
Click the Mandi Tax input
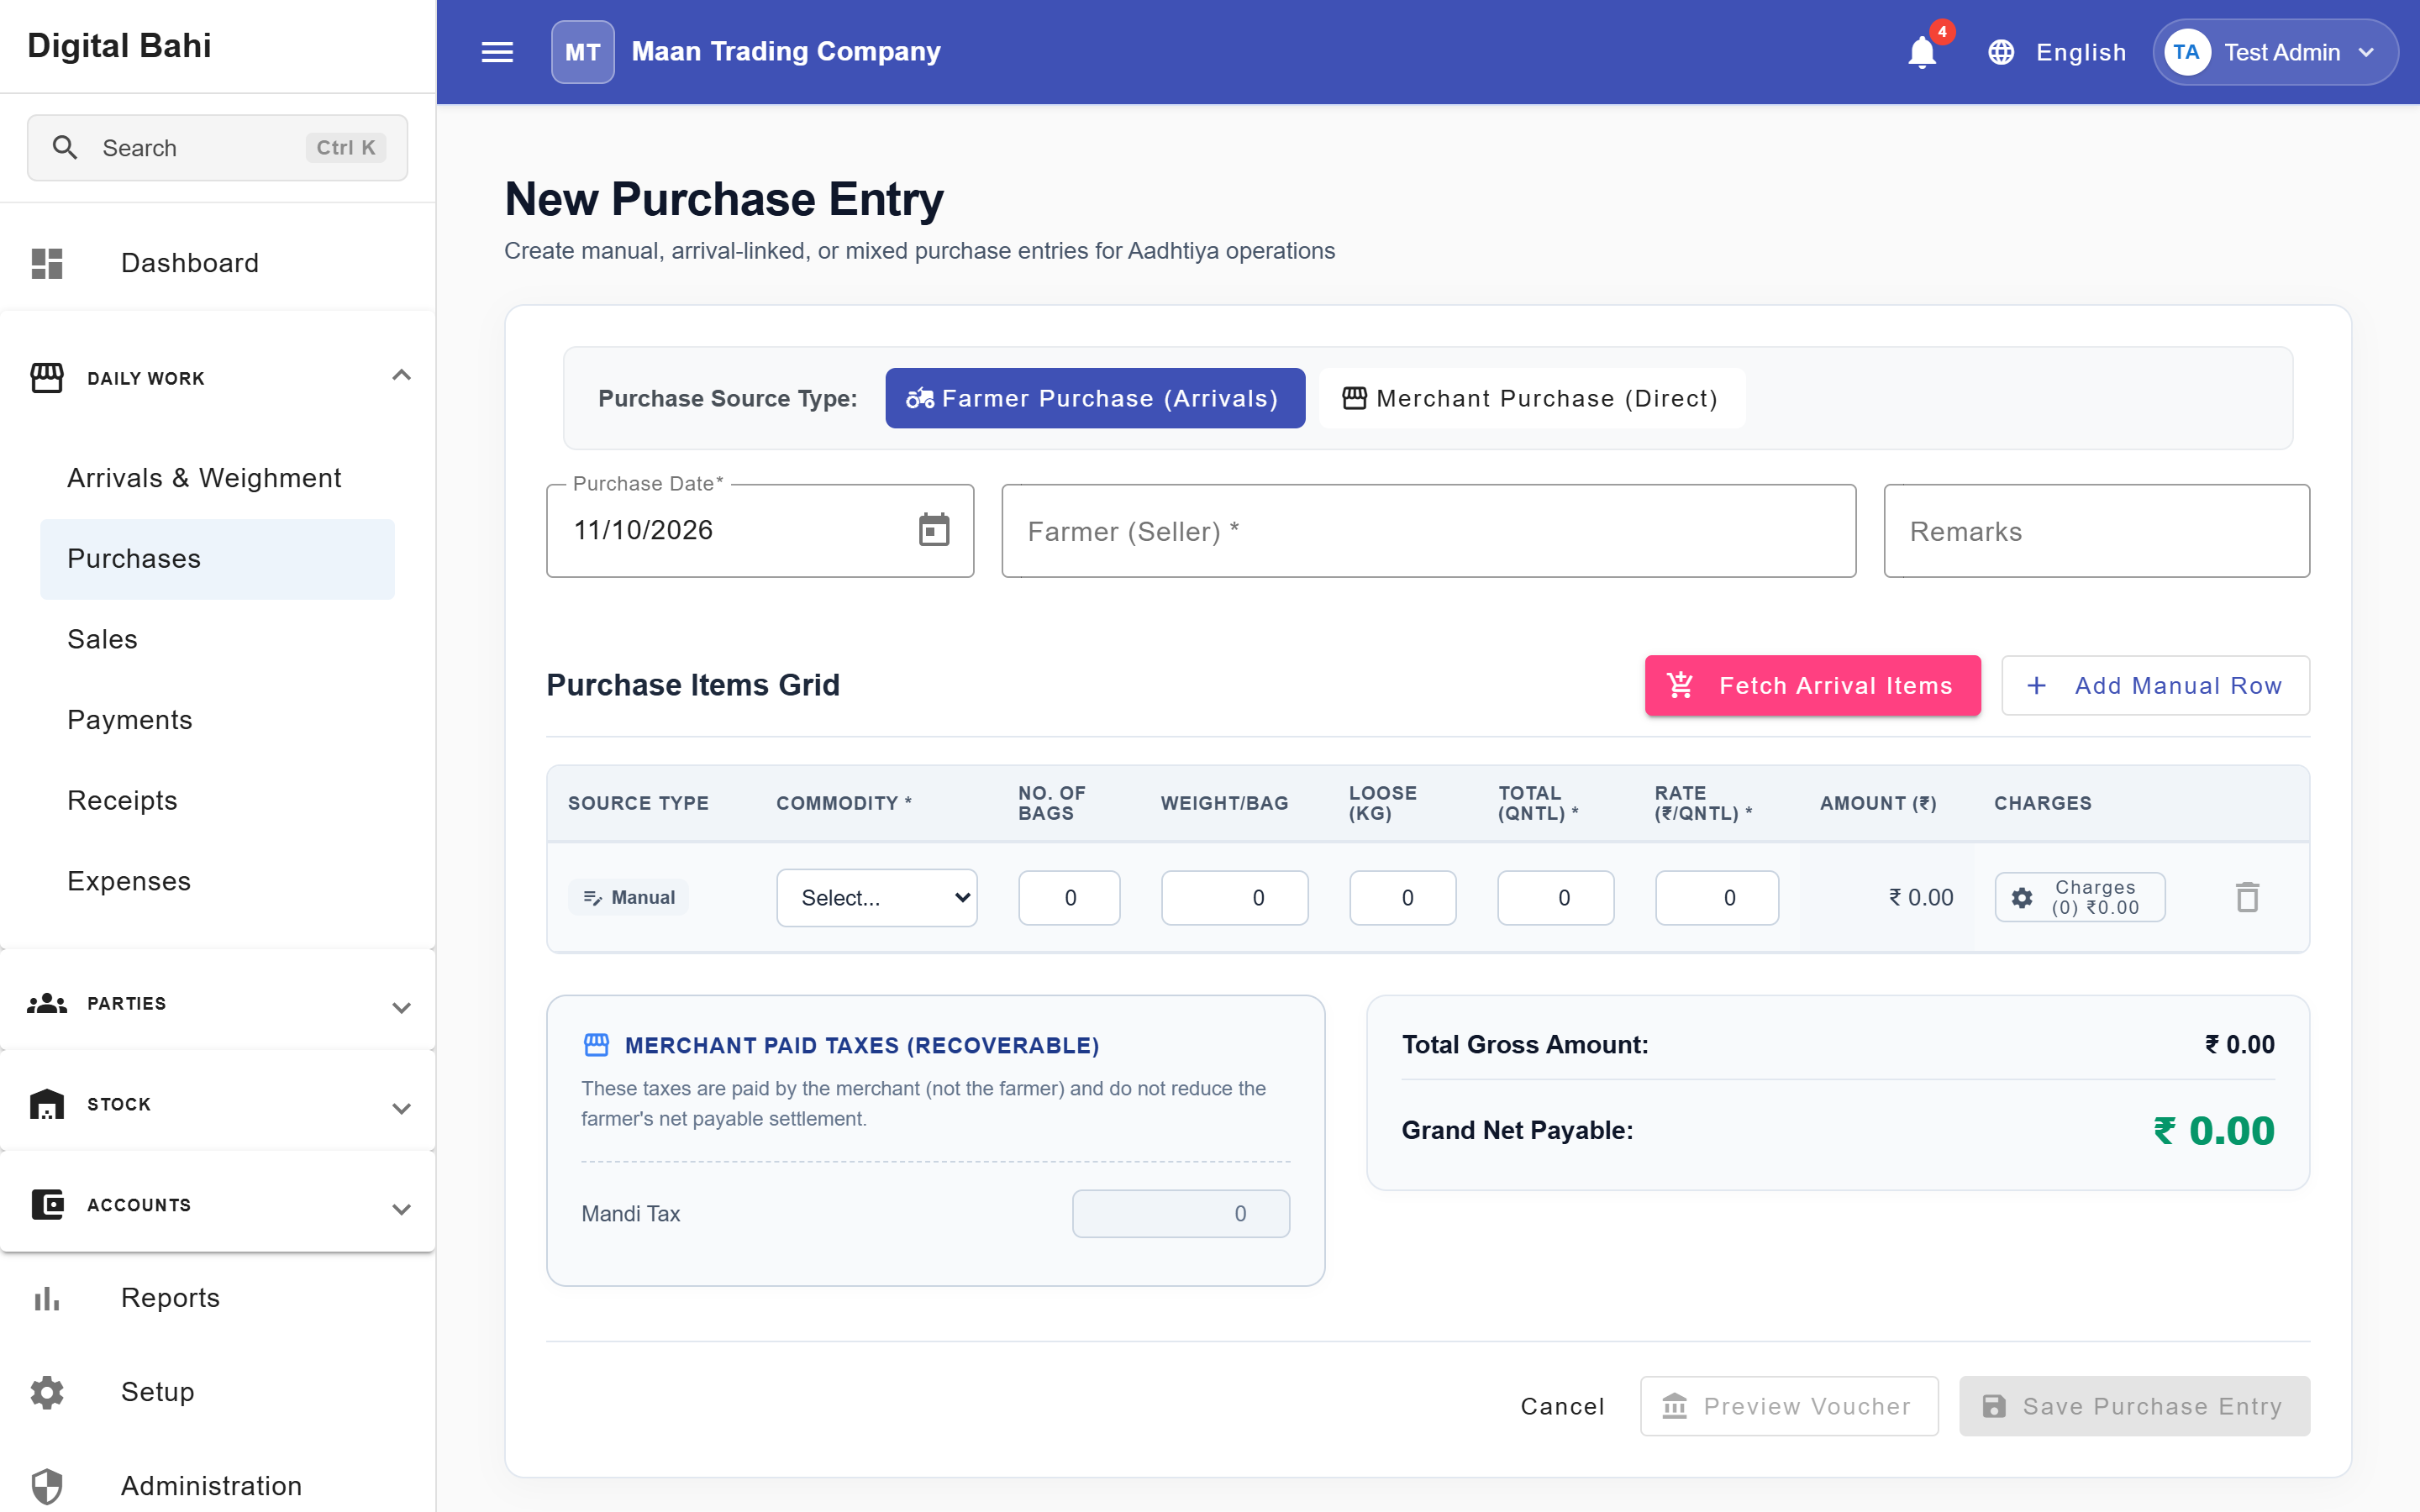point(1180,1213)
